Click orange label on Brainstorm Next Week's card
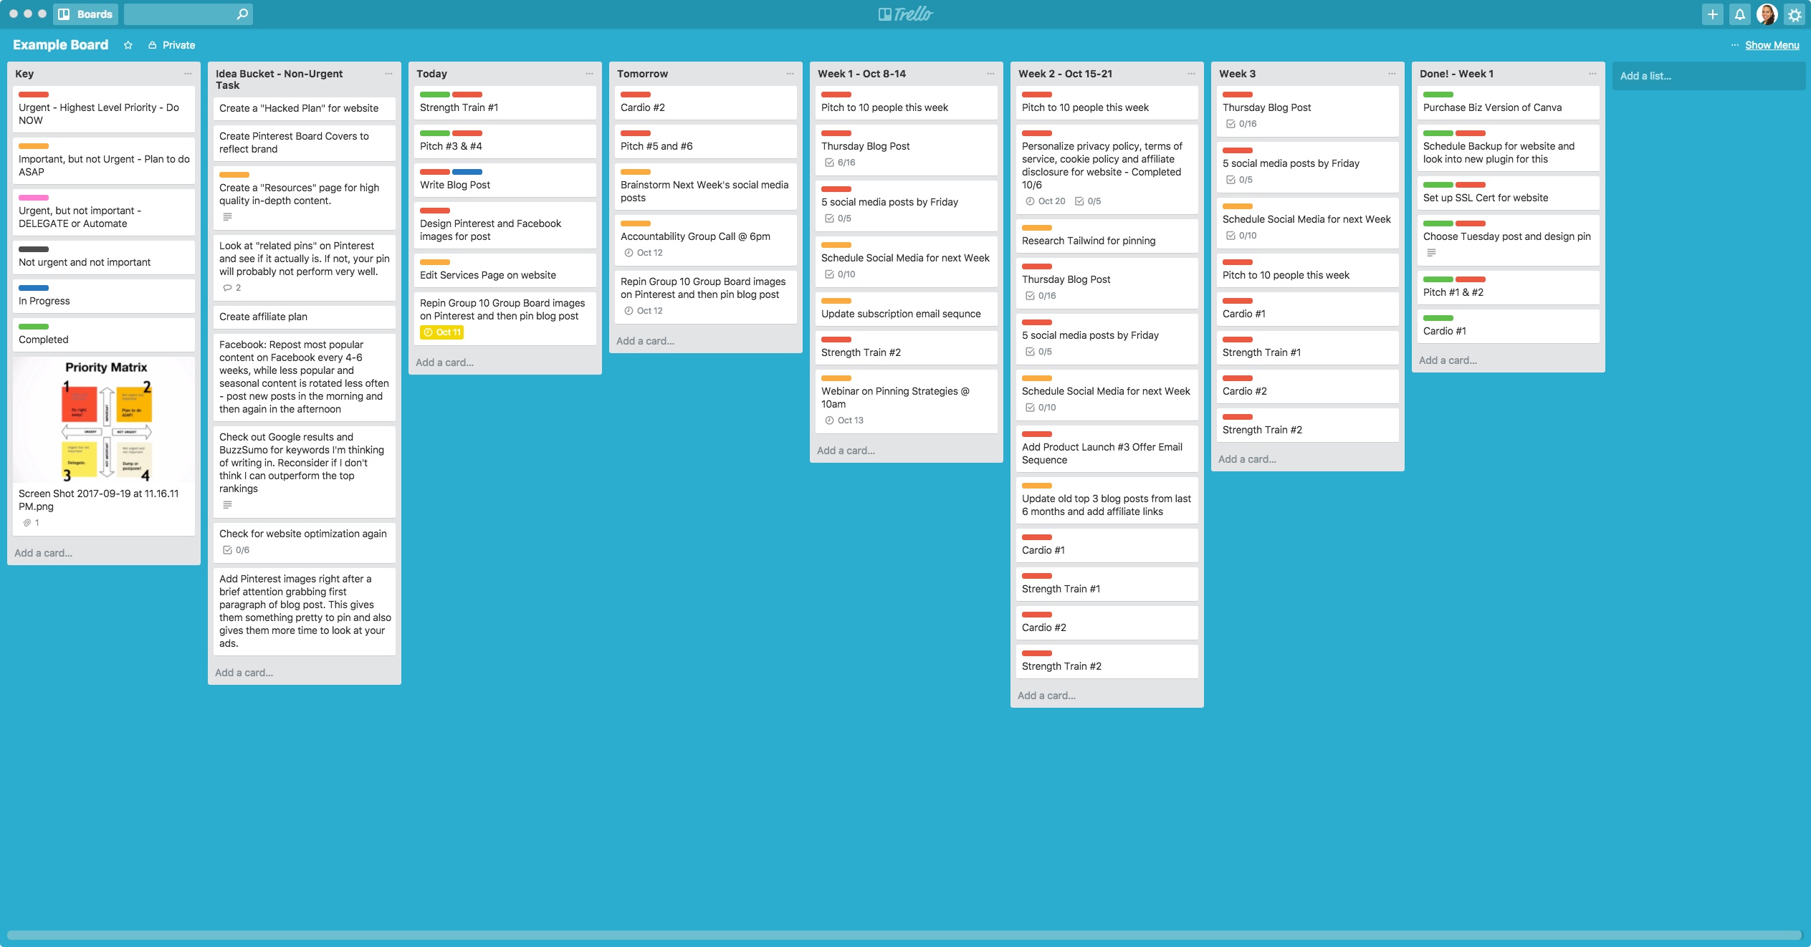The height and width of the screenshot is (947, 1811). (636, 172)
